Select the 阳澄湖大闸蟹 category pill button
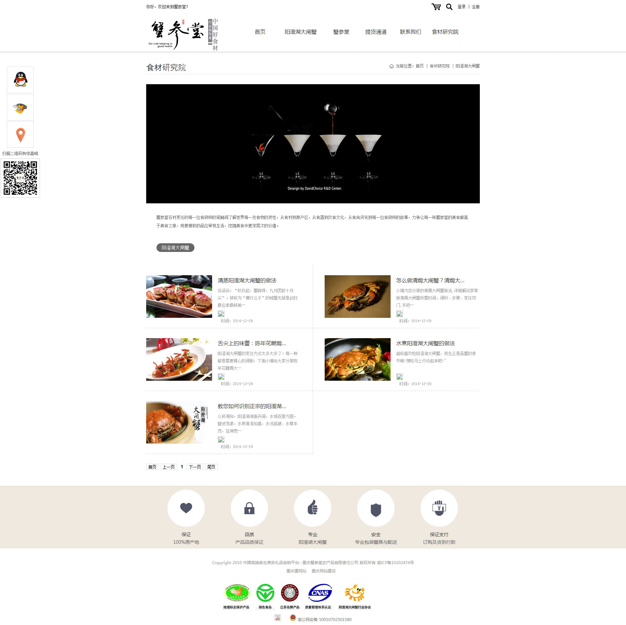Screen dimensions: 626x625 point(175,248)
